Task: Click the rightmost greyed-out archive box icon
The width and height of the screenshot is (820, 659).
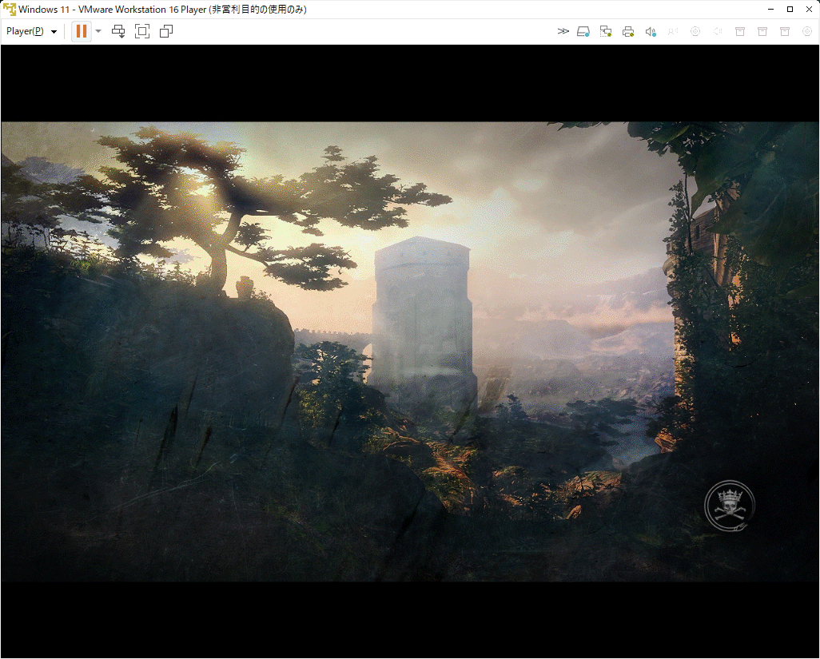Action: point(785,31)
